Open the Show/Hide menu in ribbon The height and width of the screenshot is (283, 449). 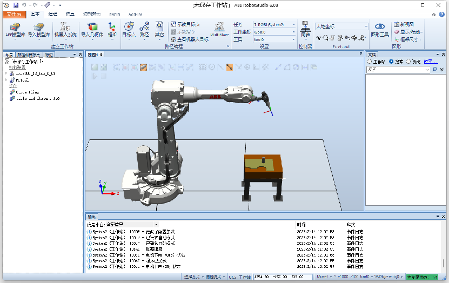408,32
